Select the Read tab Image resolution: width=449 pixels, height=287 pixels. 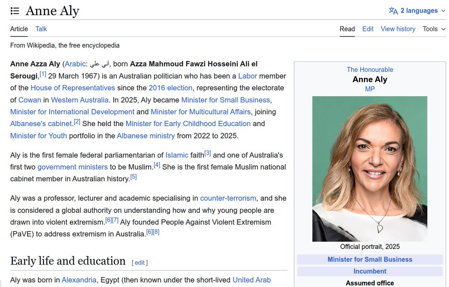(347, 29)
